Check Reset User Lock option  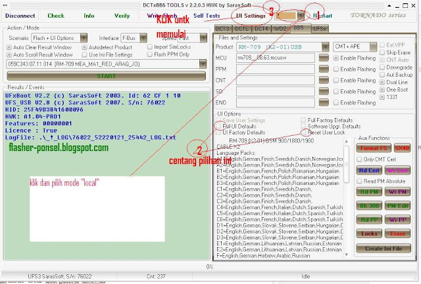tap(304, 132)
